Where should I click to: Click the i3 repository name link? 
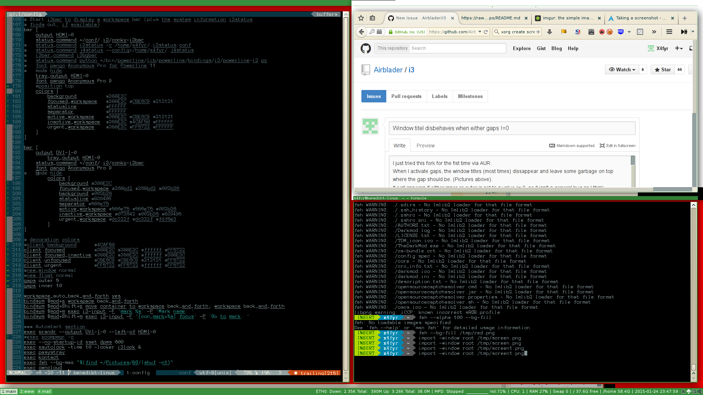[x=411, y=70]
